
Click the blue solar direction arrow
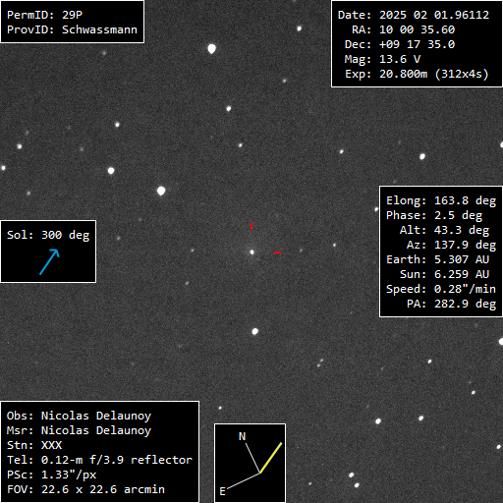coord(49,261)
